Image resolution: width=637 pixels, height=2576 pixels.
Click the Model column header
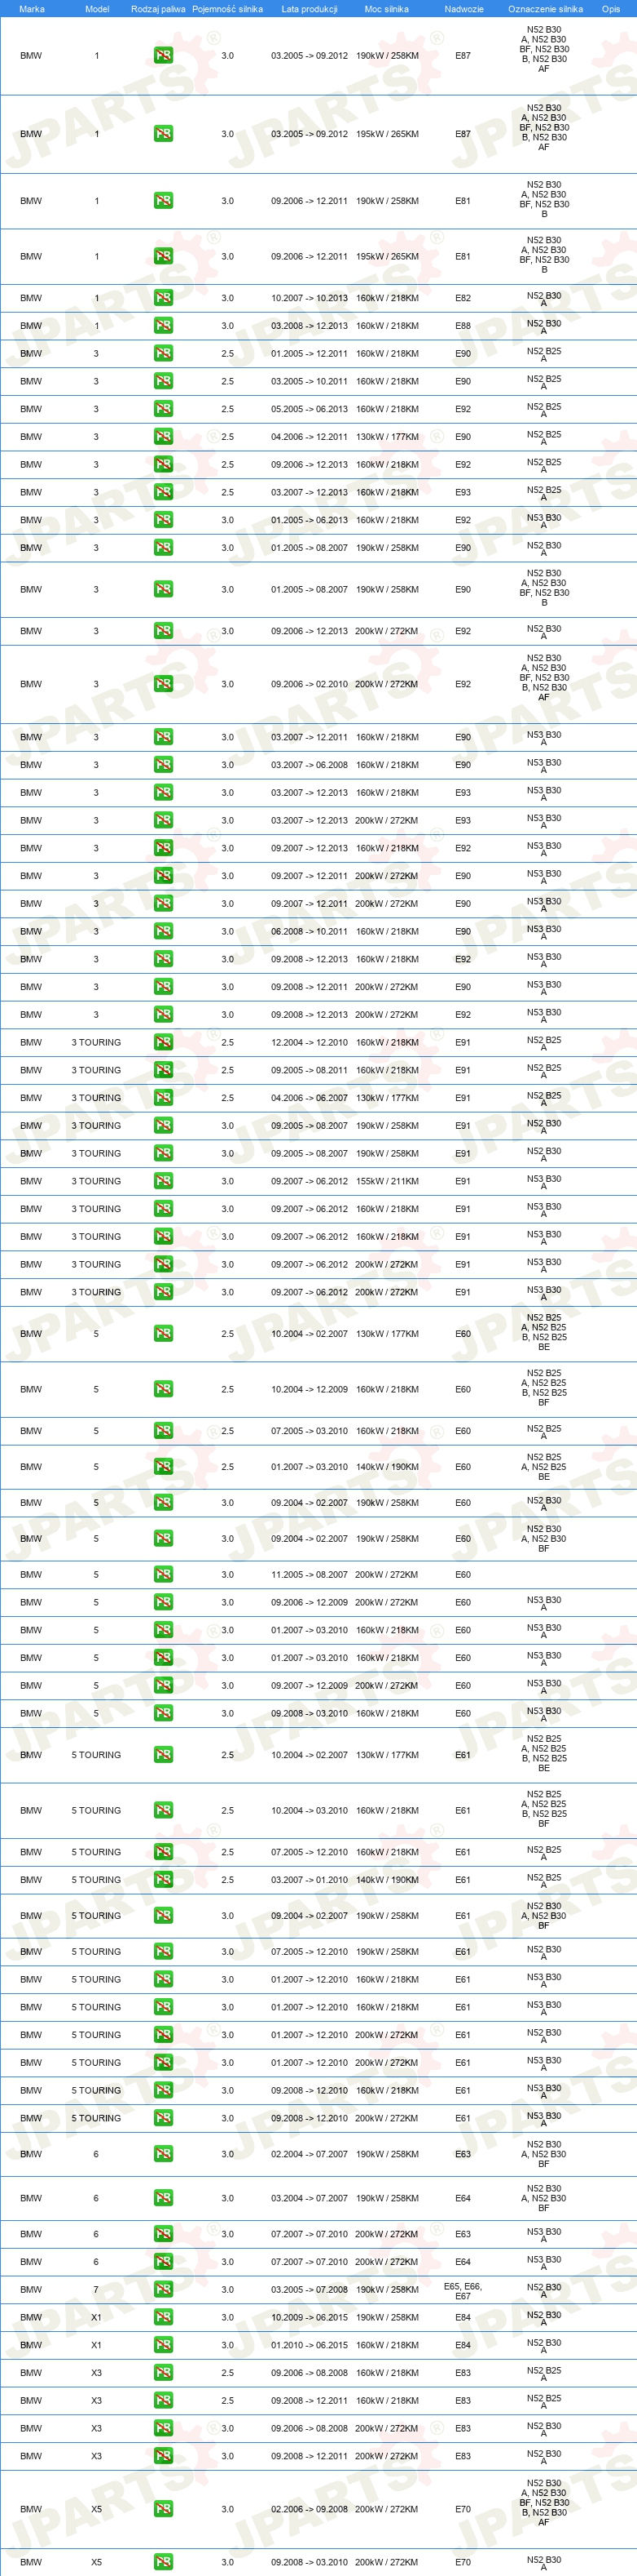(x=97, y=9)
